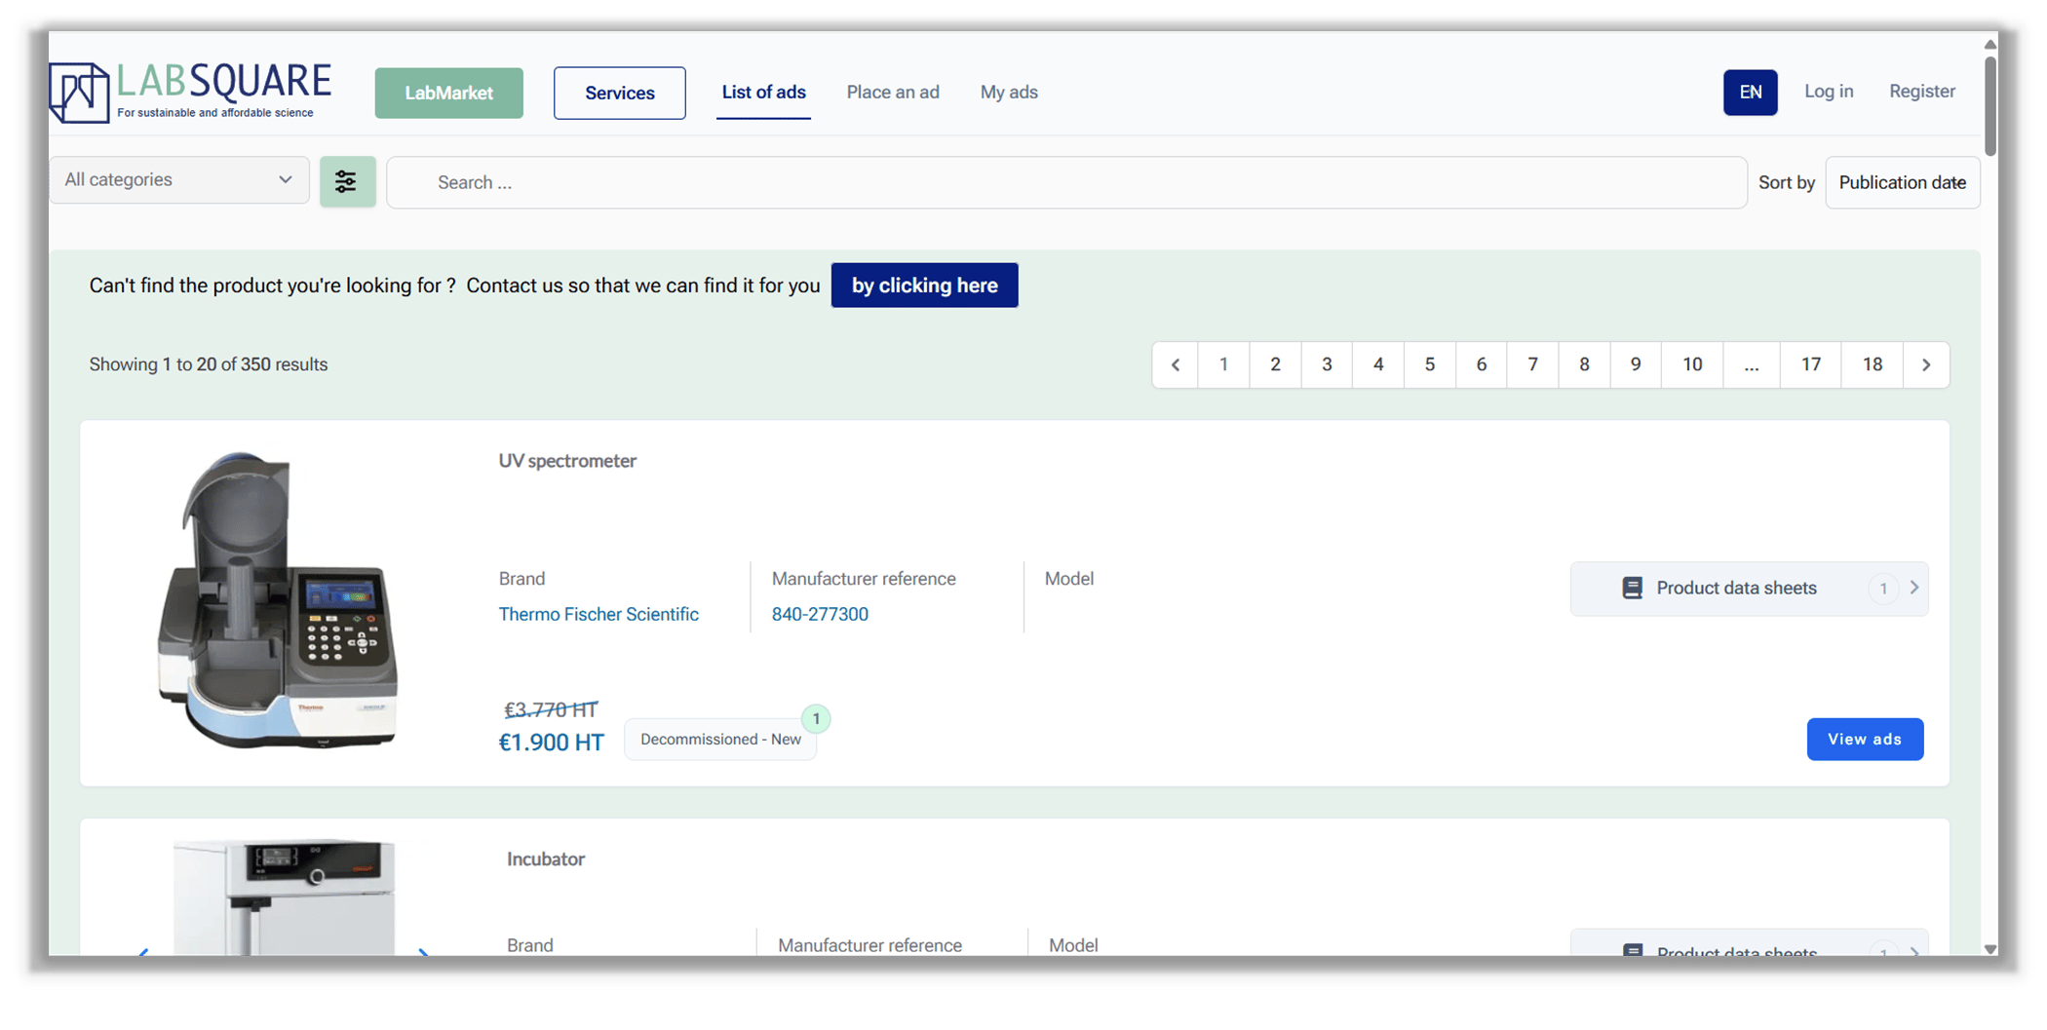Go to Place an ad

click(893, 93)
